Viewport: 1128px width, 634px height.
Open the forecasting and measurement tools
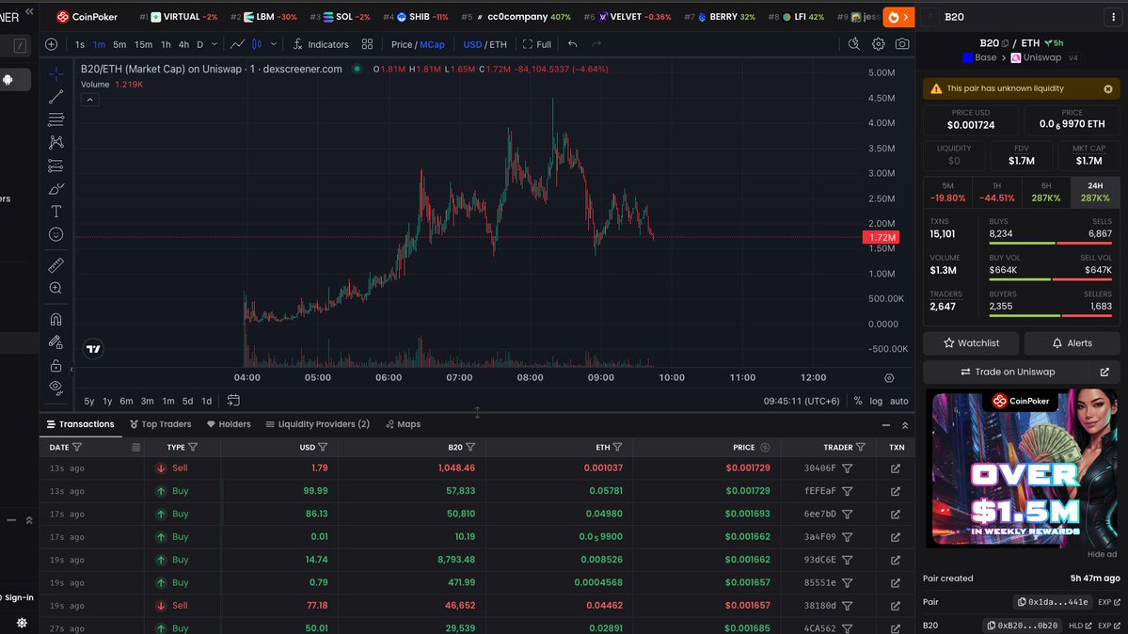[56, 166]
